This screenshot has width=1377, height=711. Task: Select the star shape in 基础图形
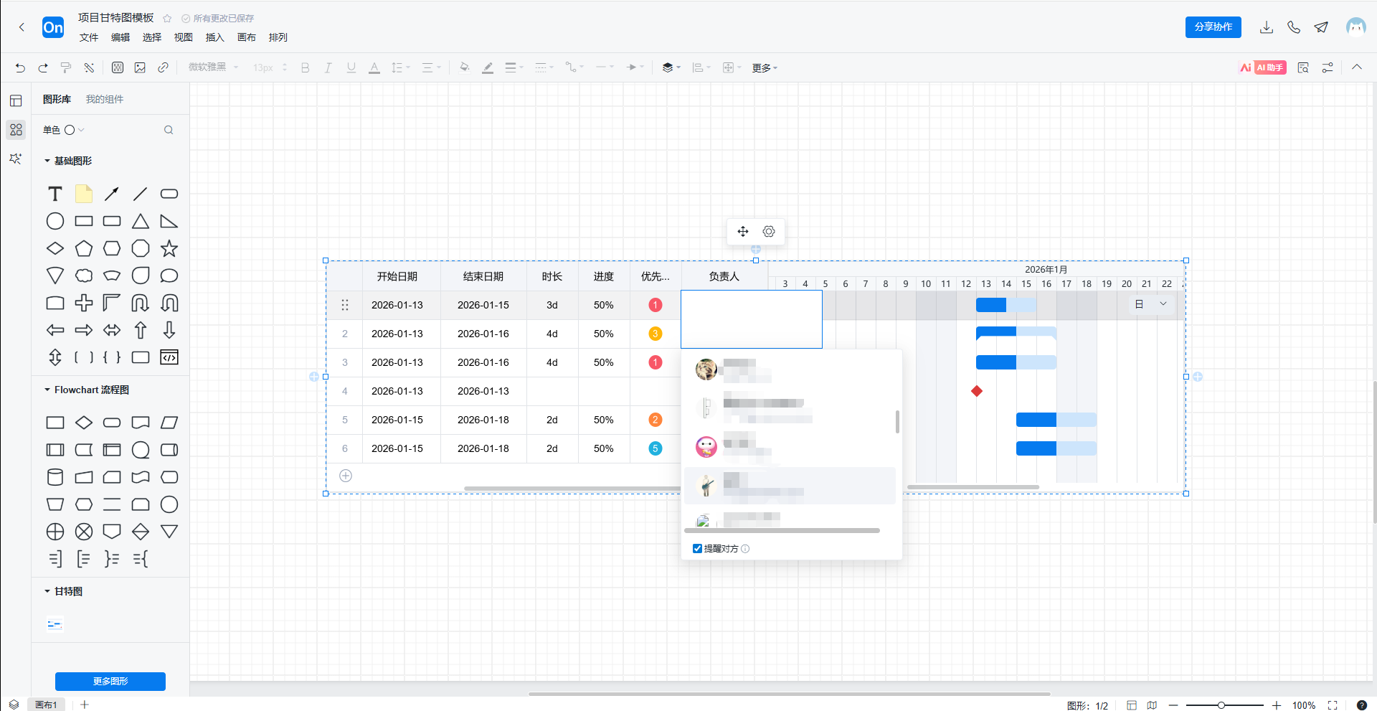click(169, 249)
